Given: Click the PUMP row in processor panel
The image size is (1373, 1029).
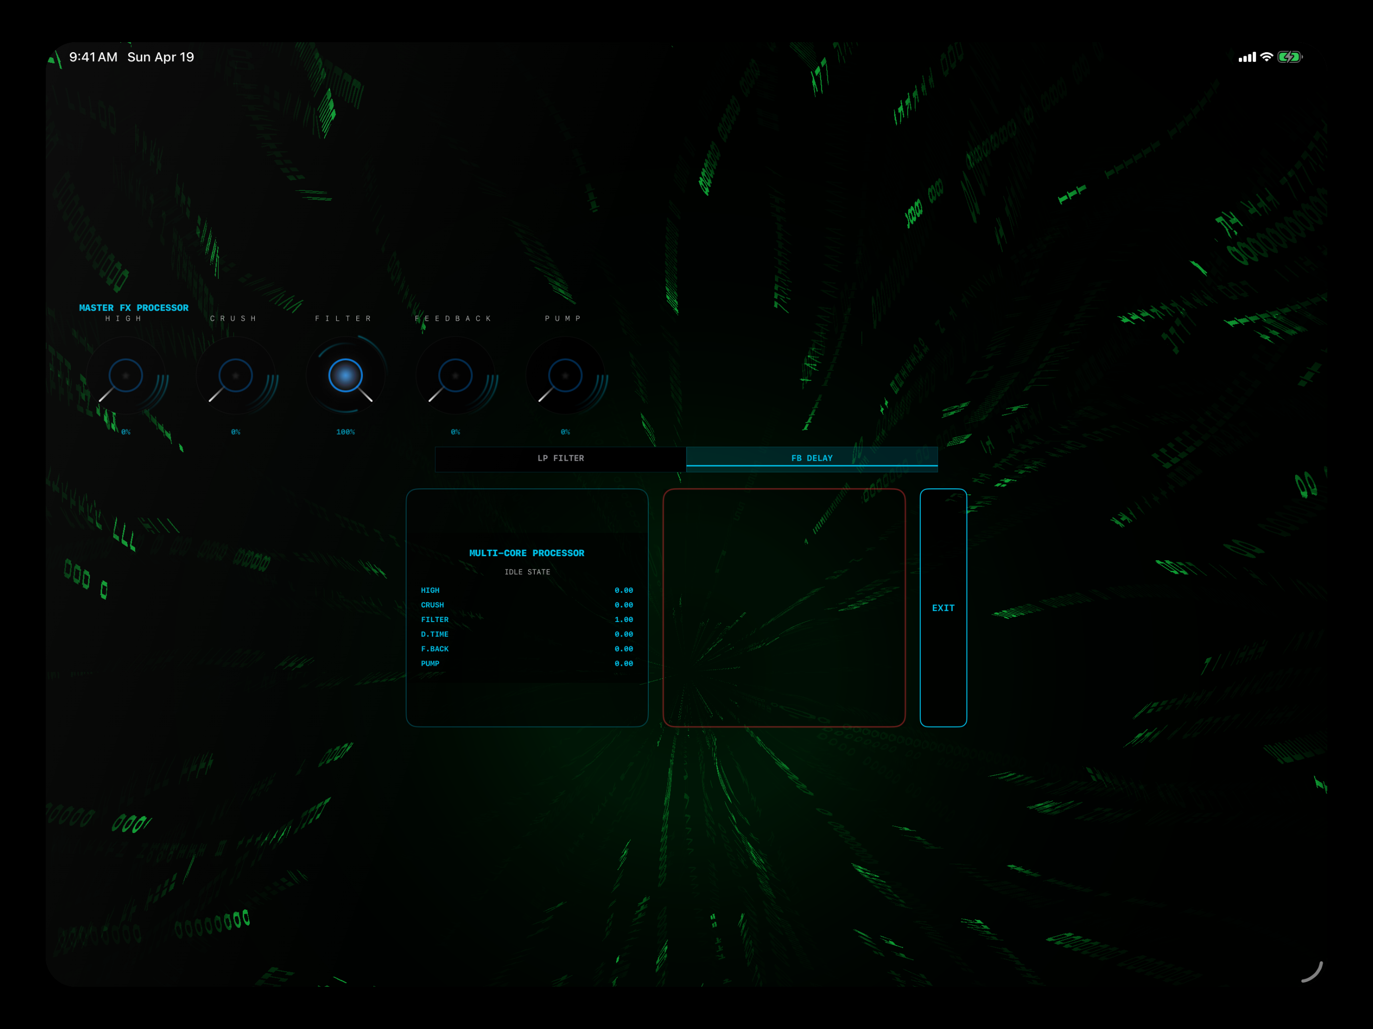Looking at the screenshot, I should click(527, 663).
